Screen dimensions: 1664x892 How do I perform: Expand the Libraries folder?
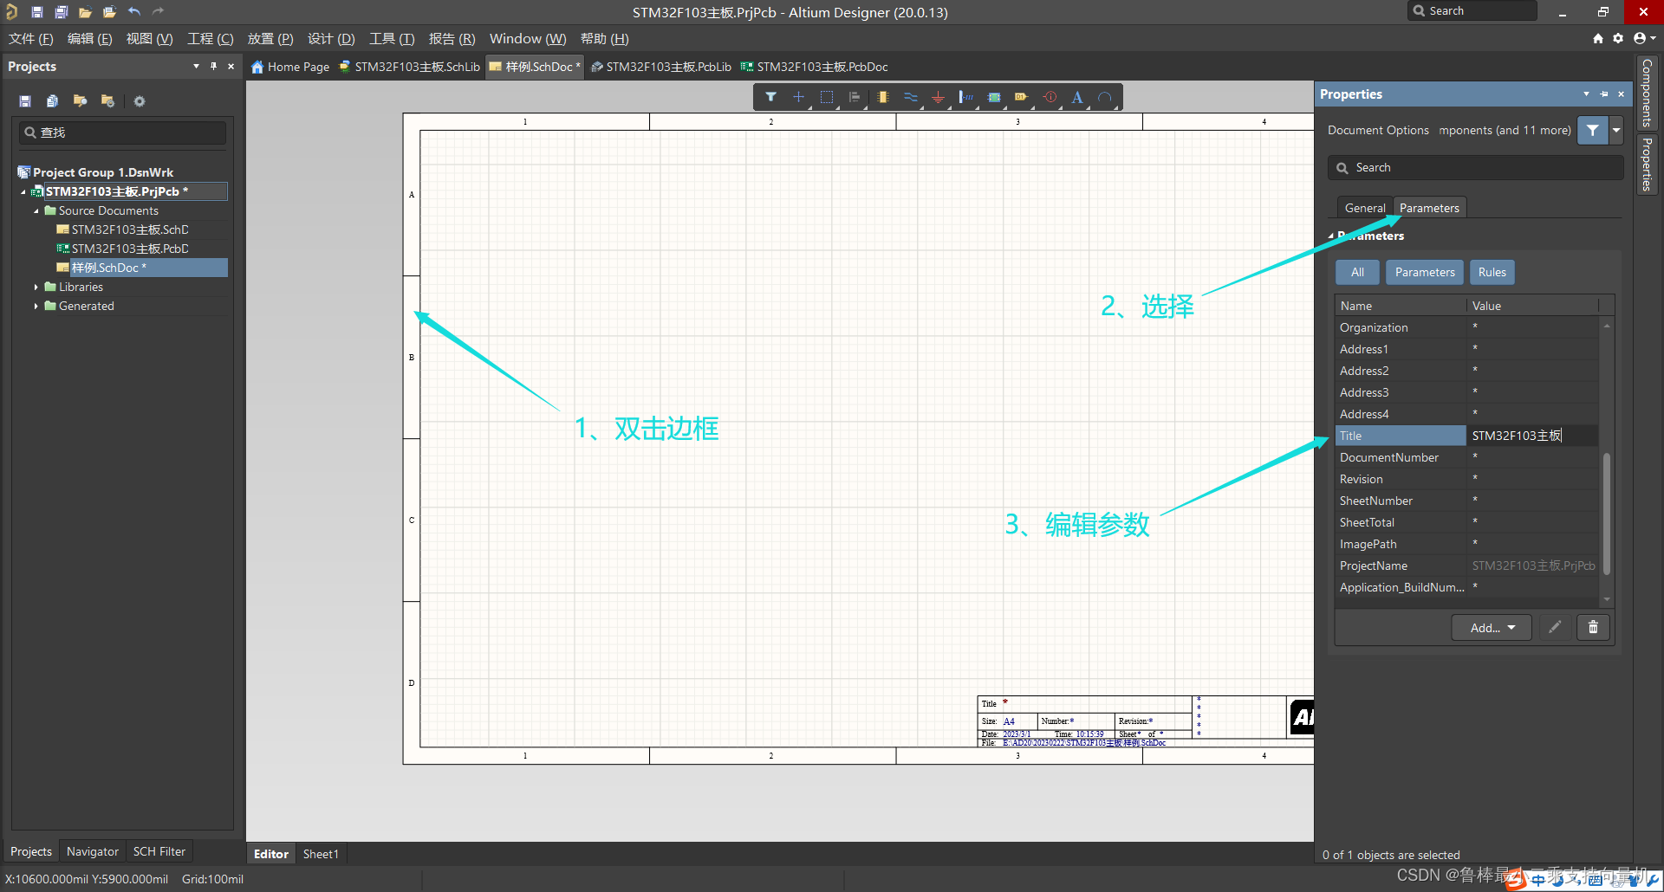tap(36, 287)
